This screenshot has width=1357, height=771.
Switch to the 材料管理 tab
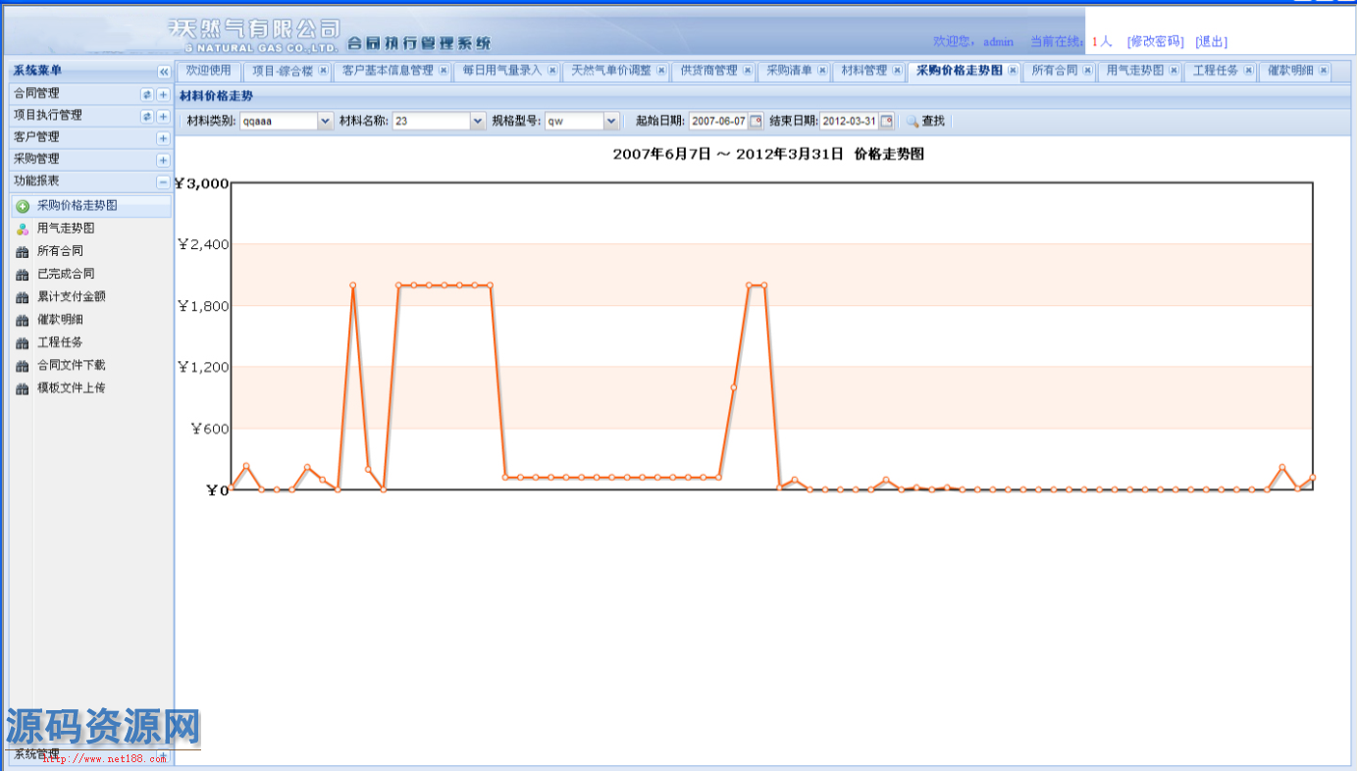pos(863,71)
